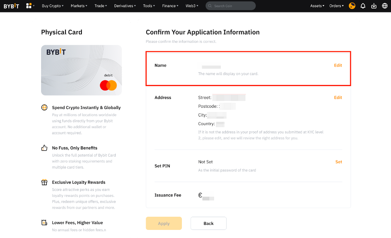Click the magnifier icon in search bar
Image resolution: width=391 pixels, height=238 pixels.
pos(210,6)
